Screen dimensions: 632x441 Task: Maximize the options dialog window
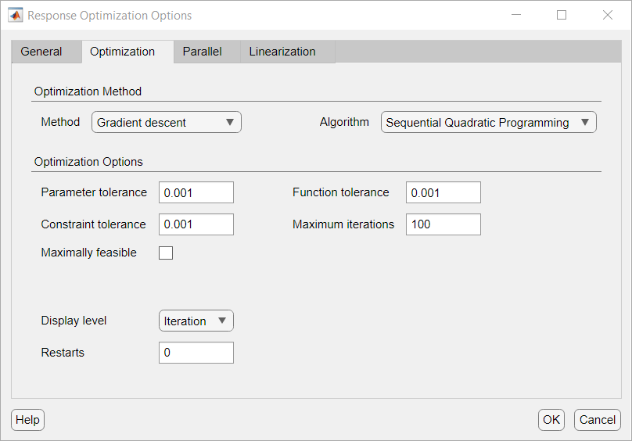point(562,15)
